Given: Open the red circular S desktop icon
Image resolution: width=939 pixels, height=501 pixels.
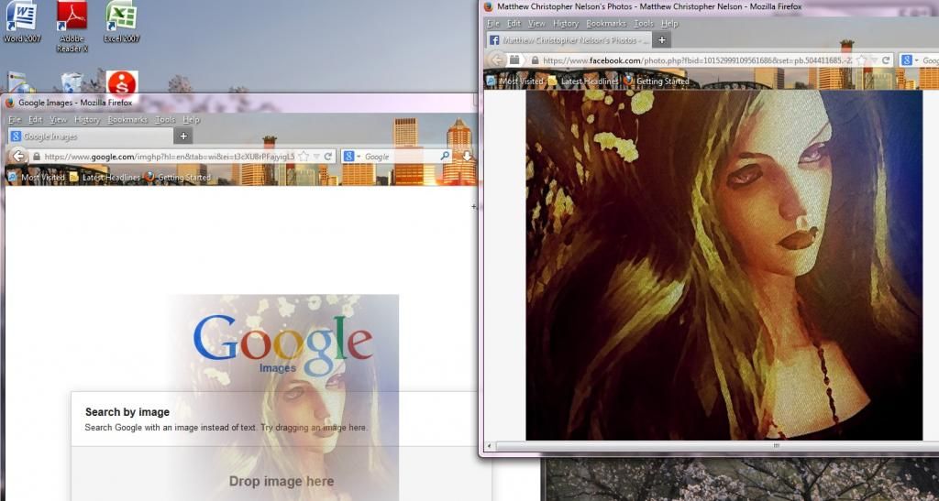Looking at the screenshot, I should point(122,83).
